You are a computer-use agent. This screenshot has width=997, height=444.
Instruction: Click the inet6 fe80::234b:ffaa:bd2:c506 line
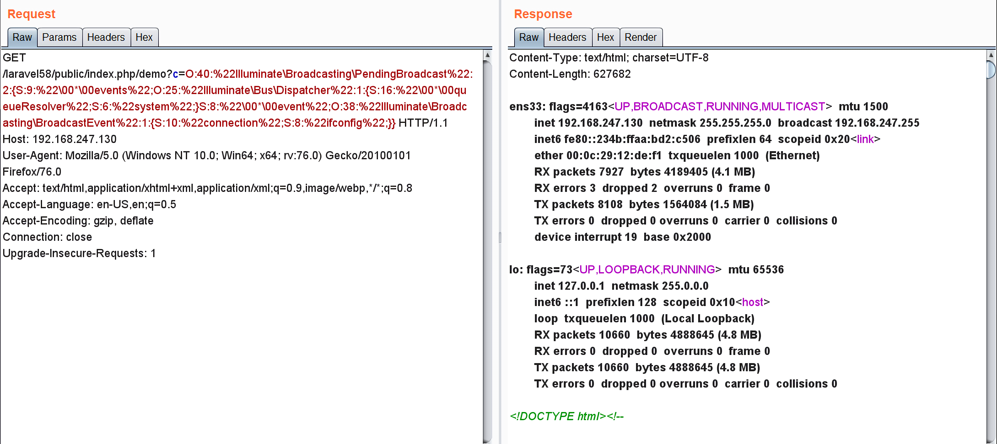[x=708, y=139]
